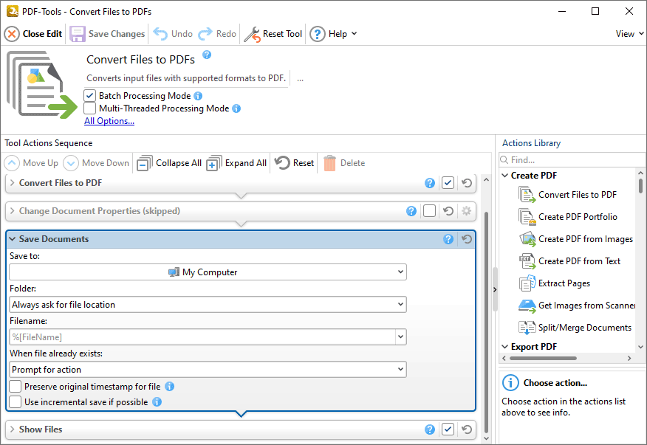Viewport: 647px width, 445px height.
Task: Click the Close Edit button
Action: point(33,34)
